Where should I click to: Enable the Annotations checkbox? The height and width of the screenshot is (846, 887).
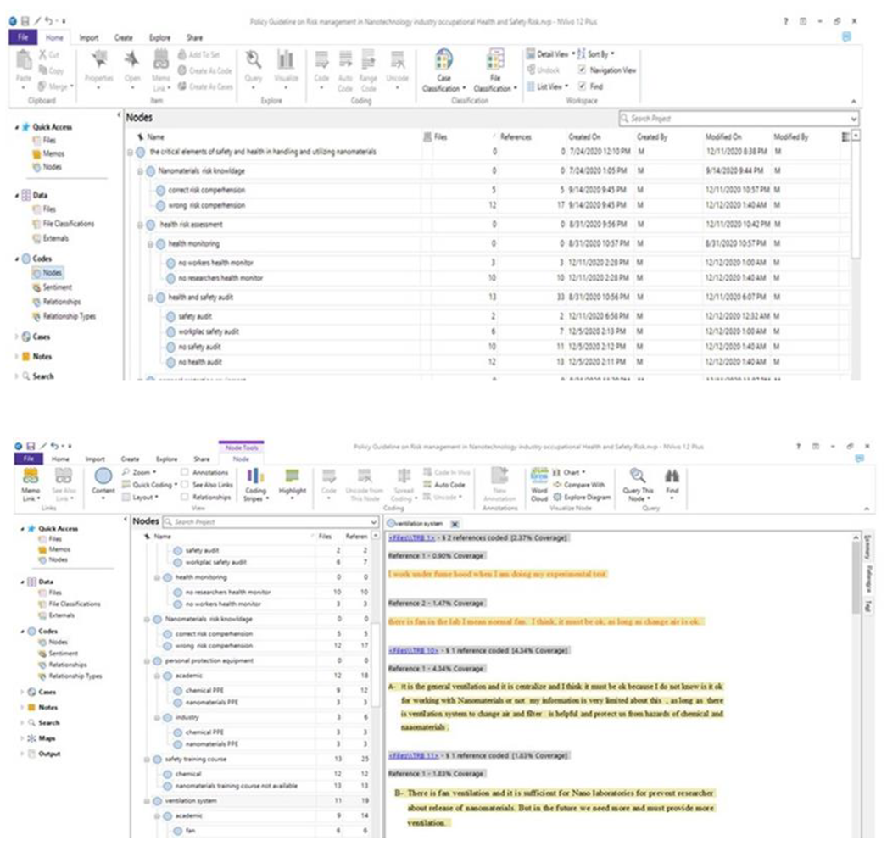tap(185, 472)
